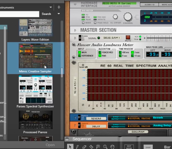Screen dimensions: 172x149
Task: Select the Perceived algorithm button
Action: pos(100,52)
